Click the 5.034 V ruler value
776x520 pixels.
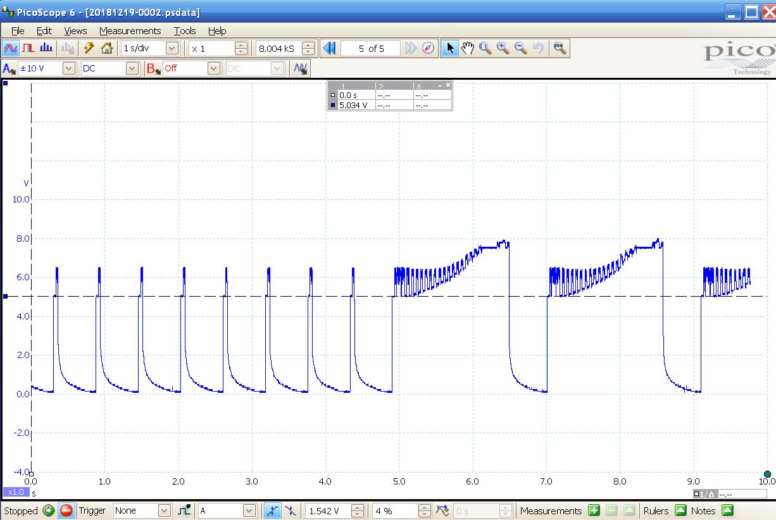[x=353, y=105]
